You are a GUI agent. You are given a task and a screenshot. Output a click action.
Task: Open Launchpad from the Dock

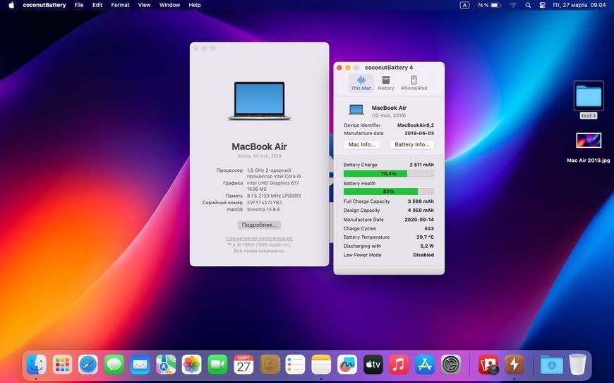(62, 365)
